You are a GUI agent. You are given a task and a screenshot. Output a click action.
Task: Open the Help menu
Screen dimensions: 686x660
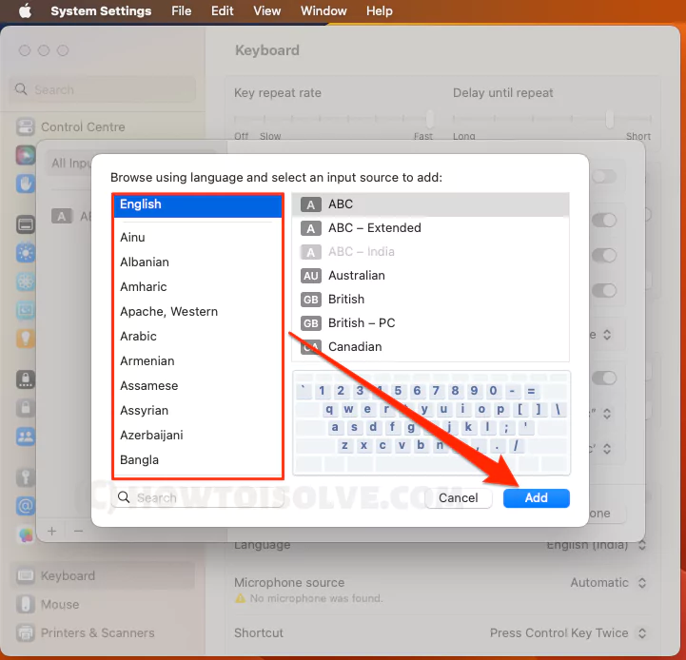click(380, 10)
